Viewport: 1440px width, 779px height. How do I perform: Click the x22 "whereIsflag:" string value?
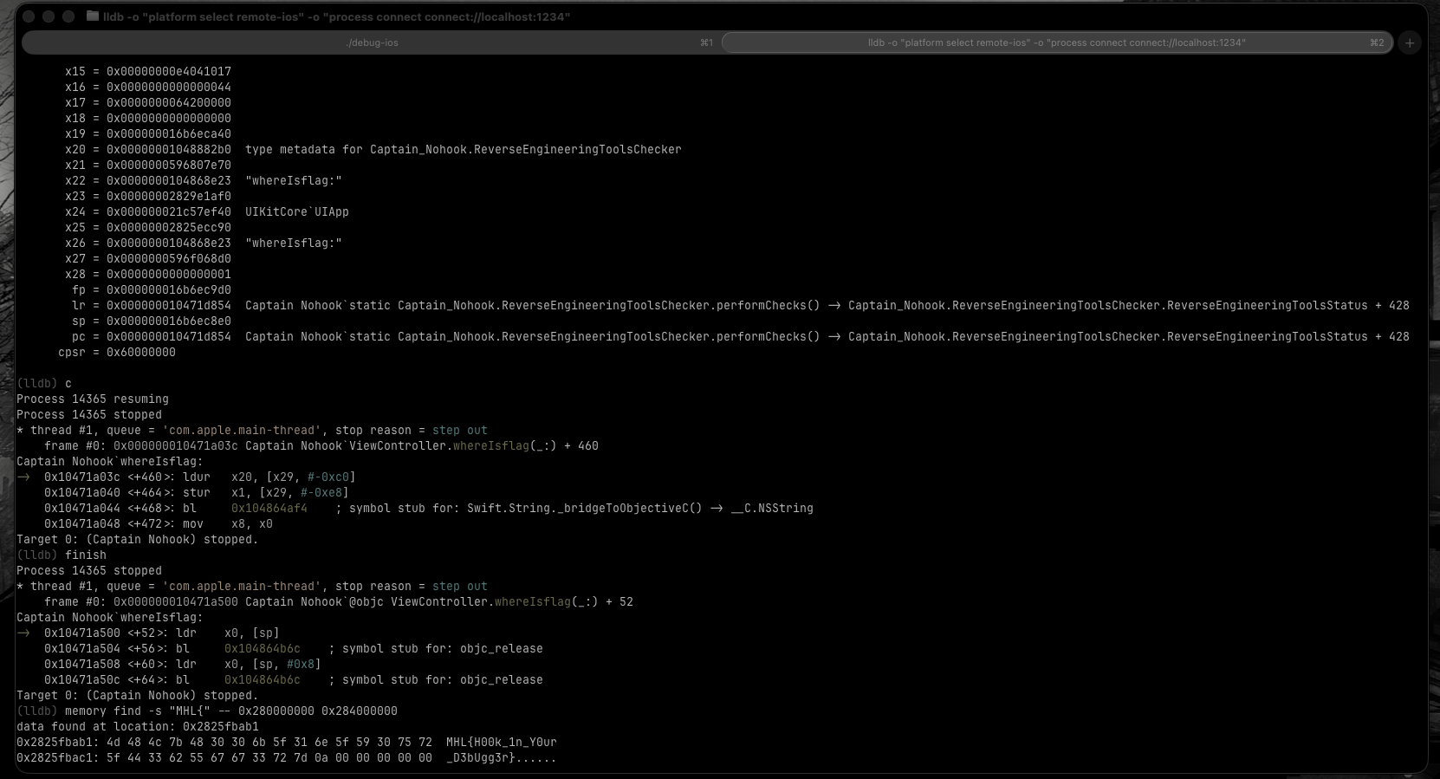[293, 181]
